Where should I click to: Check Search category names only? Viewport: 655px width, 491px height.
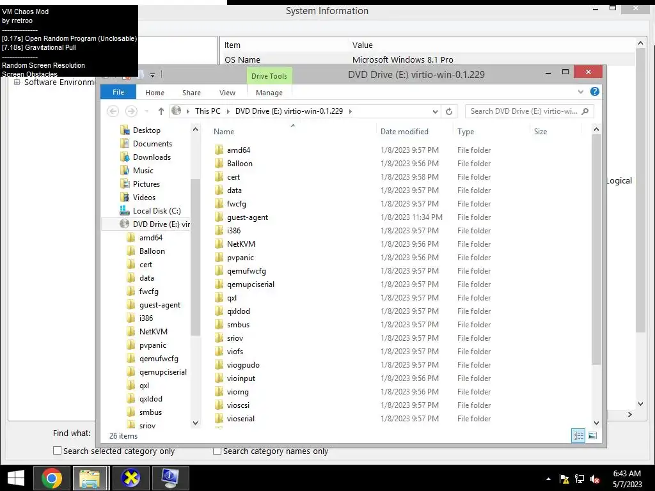point(217,451)
